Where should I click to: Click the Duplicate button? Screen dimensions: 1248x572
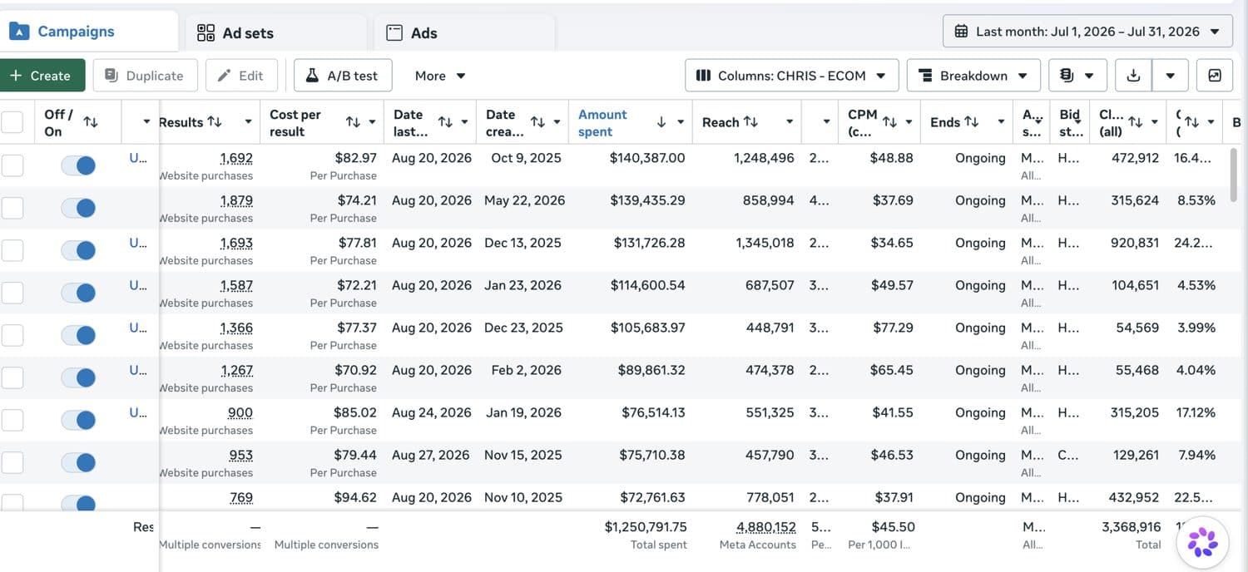click(x=145, y=76)
